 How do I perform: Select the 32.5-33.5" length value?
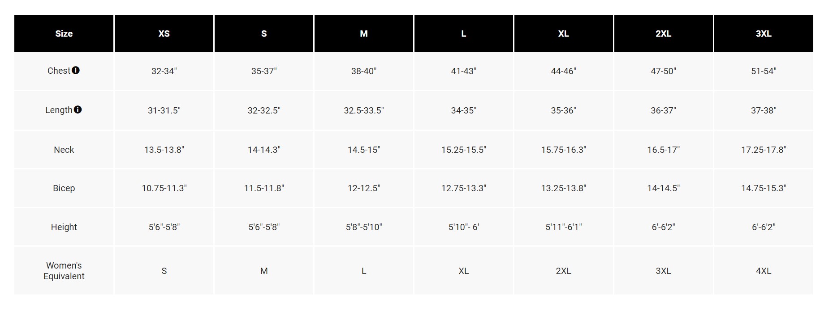[364, 110]
